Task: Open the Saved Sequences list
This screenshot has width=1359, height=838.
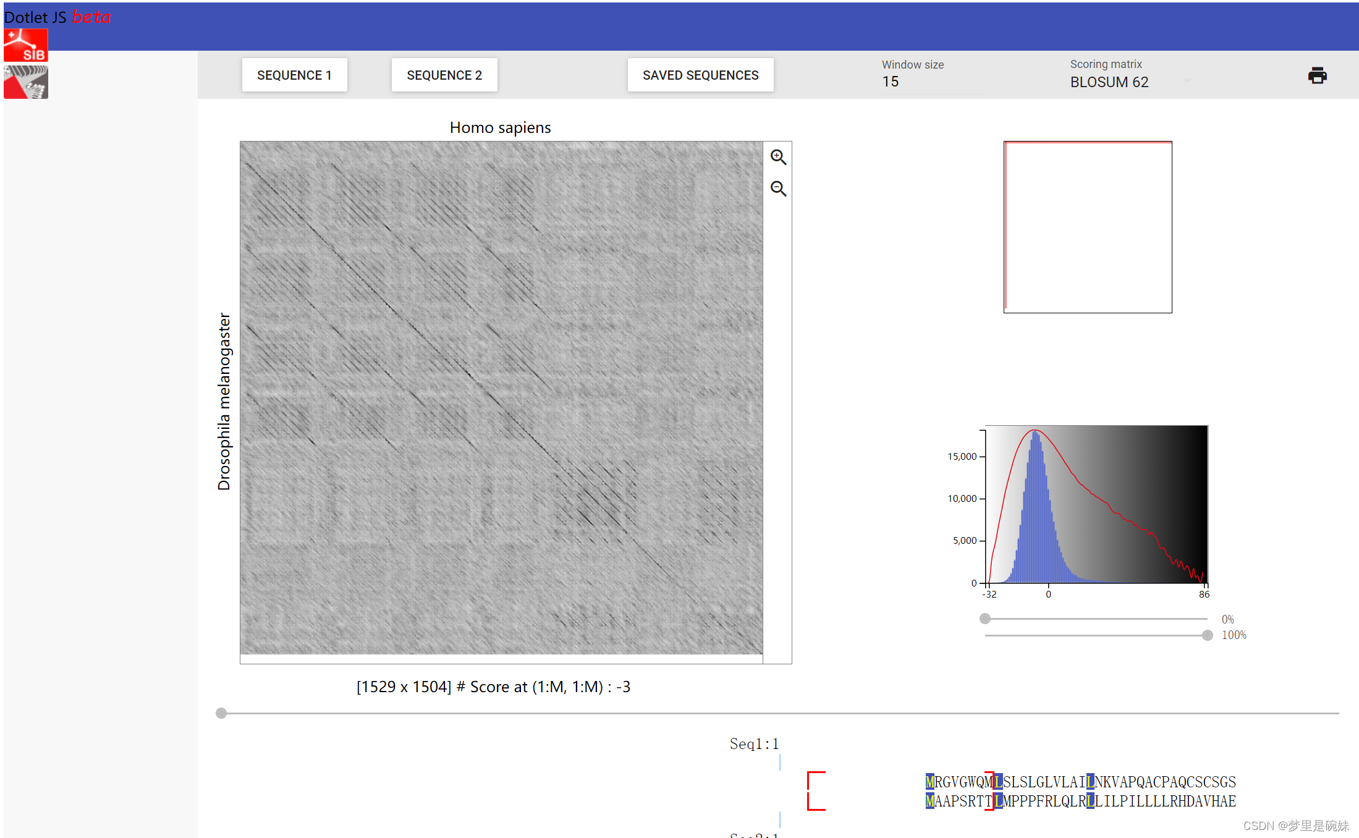Action: [700, 75]
